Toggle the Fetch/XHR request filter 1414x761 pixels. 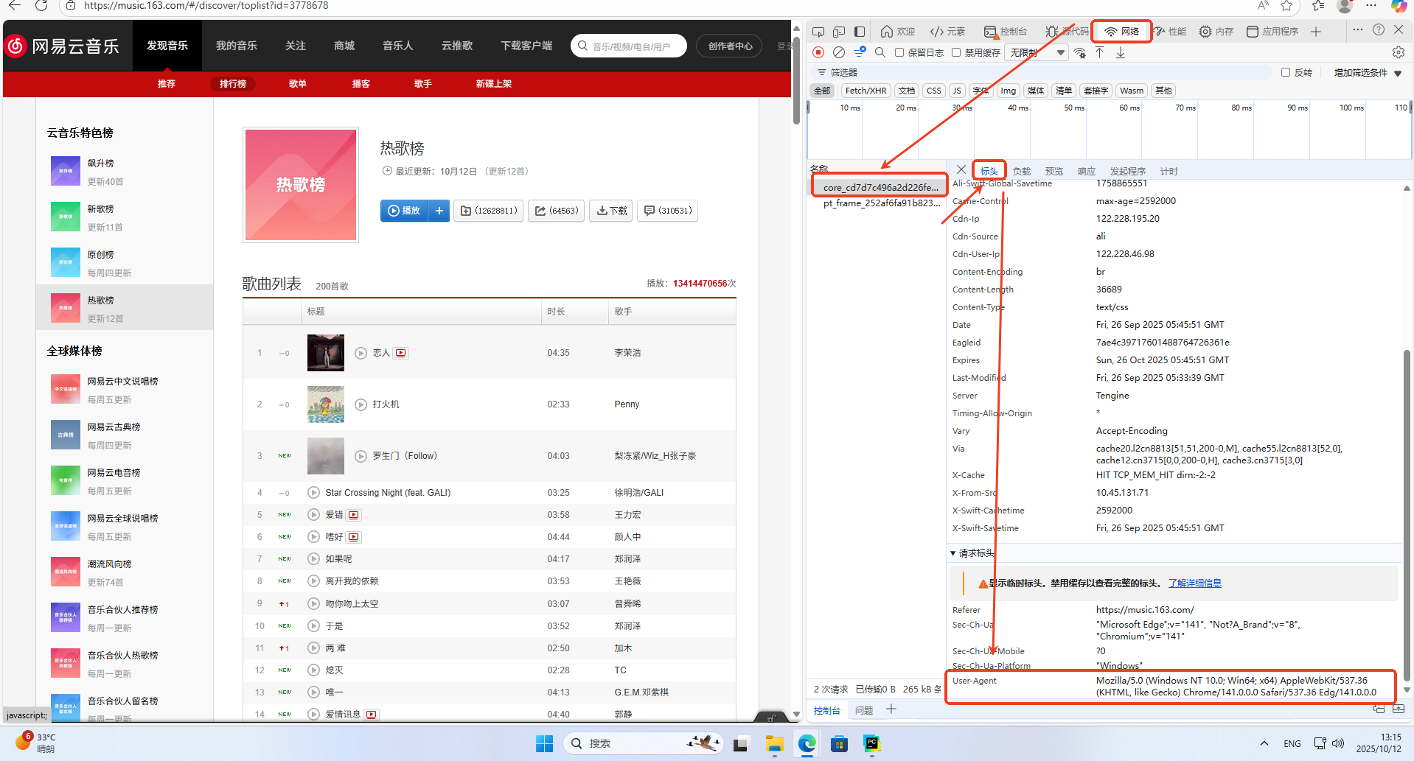pos(866,91)
